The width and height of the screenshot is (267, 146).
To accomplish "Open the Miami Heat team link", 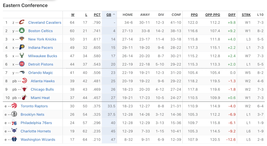I will [40, 98].
